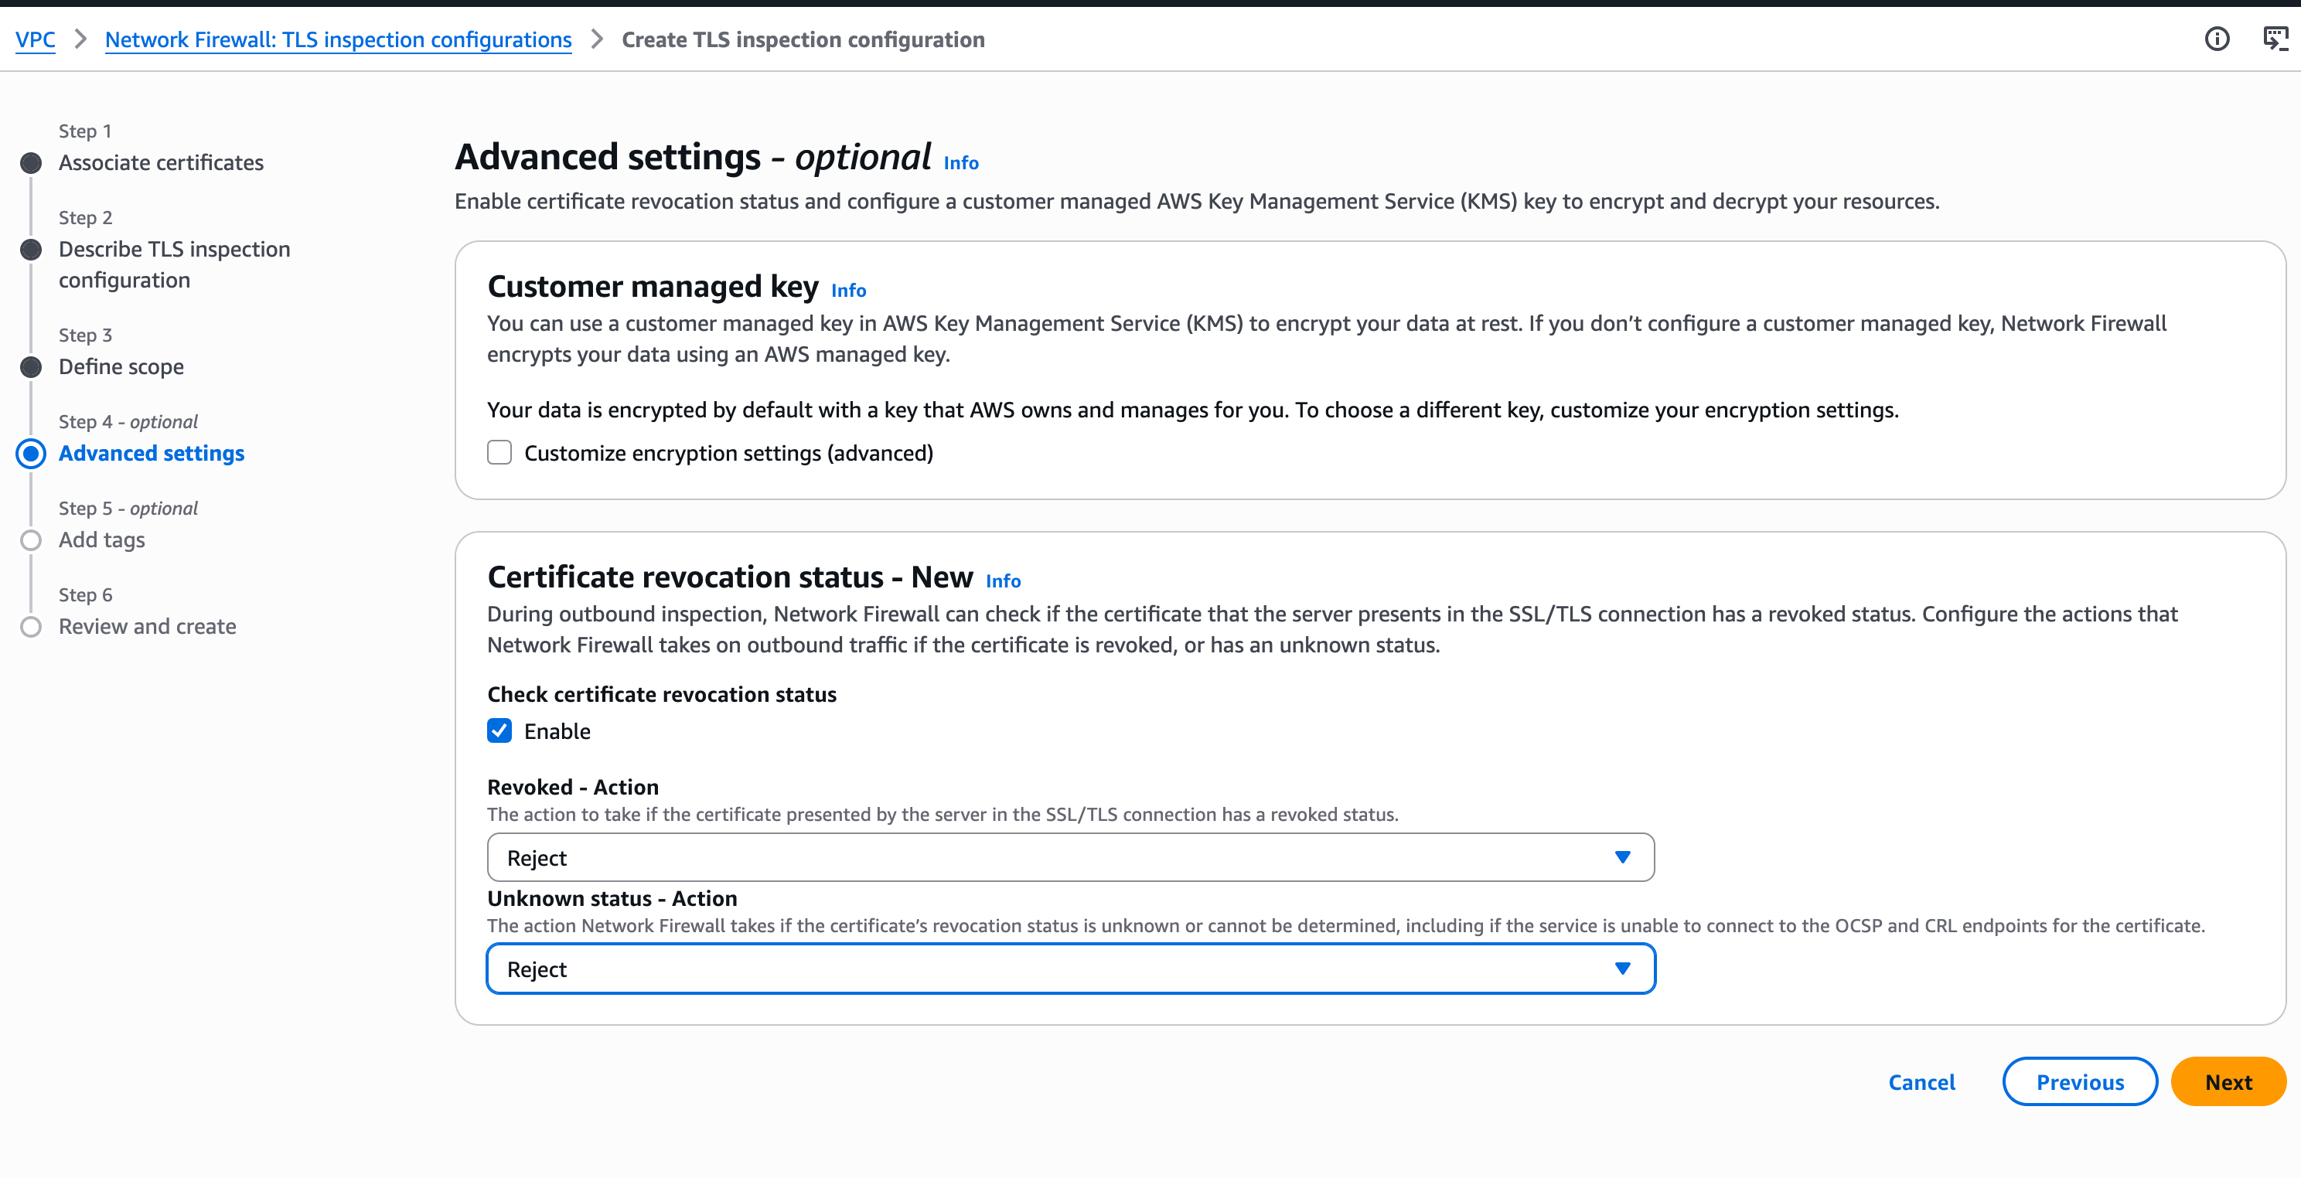The height and width of the screenshot is (1178, 2301).
Task: Click the Previous button
Action: (x=2079, y=1082)
